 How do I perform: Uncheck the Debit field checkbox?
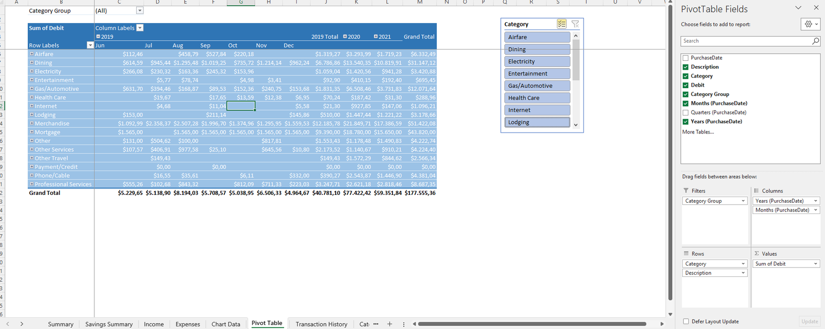(x=685, y=85)
